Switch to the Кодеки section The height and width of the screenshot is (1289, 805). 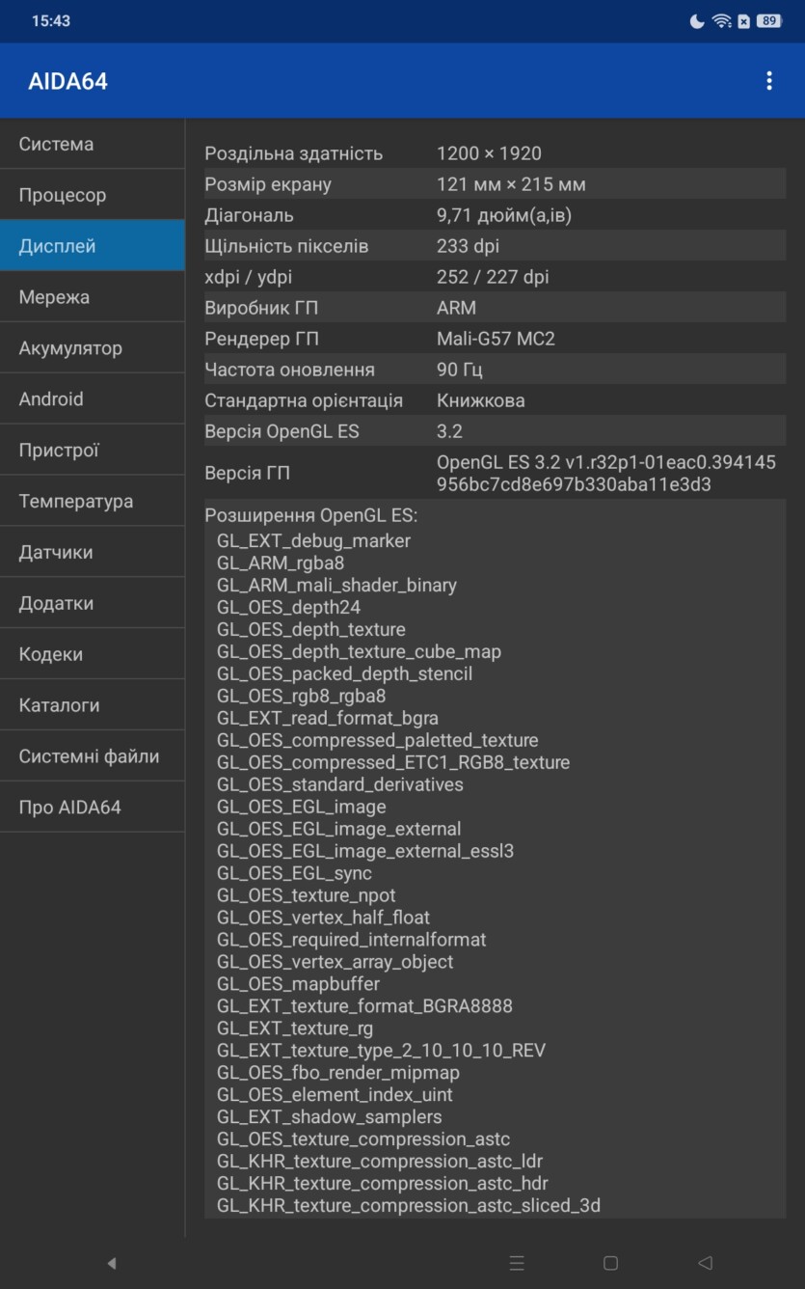point(93,654)
